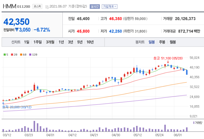Click the 32,522 price axis label
This screenshot has width=204, height=139.
pos(194,87)
